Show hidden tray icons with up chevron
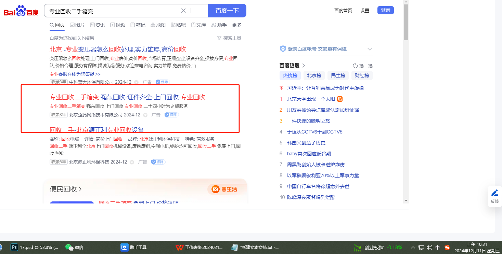The image size is (502, 254). click(413, 248)
